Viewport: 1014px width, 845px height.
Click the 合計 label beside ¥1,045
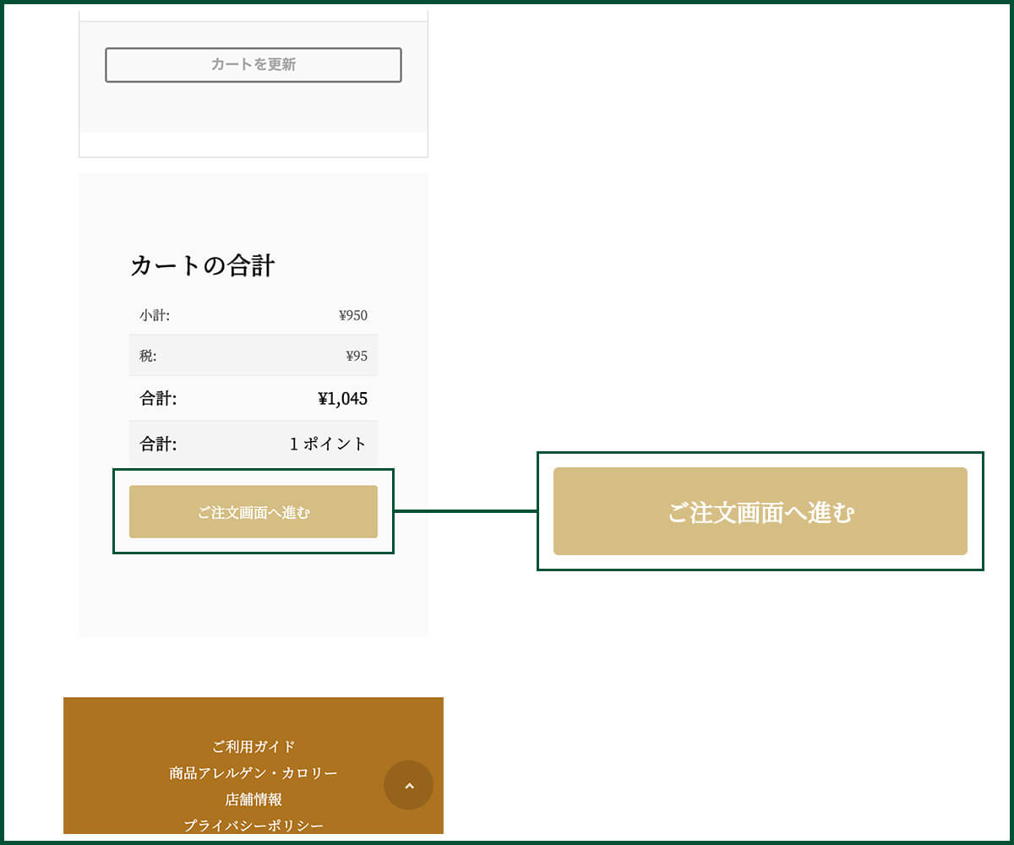tap(158, 399)
